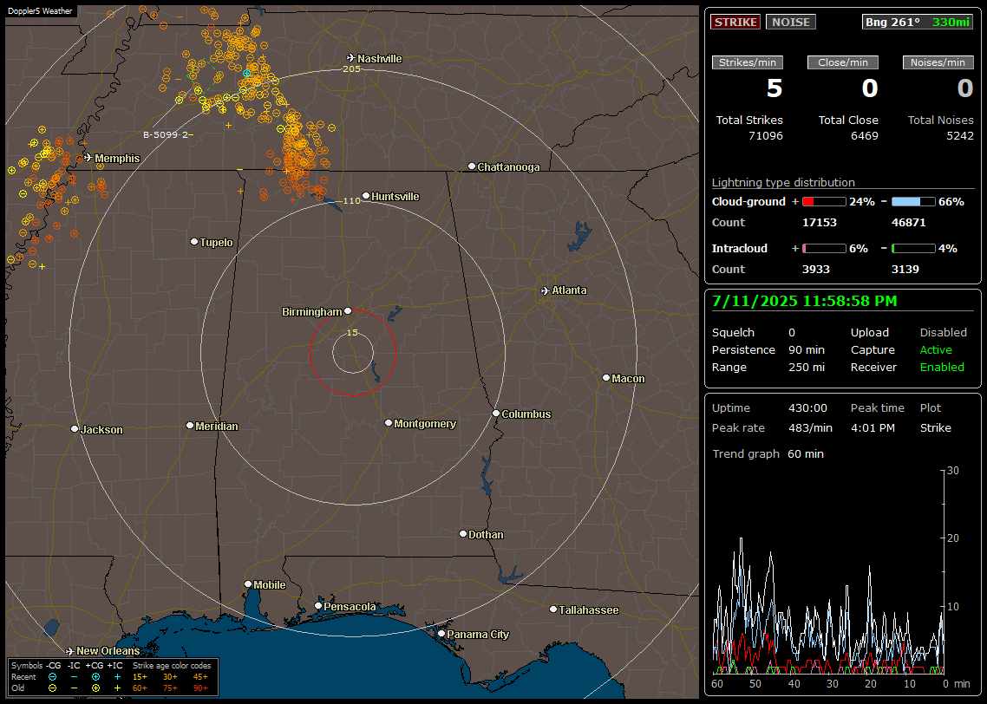The height and width of the screenshot is (704, 987).
Task: Click the Montgomery city marker dot
Action: tap(389, 423)
